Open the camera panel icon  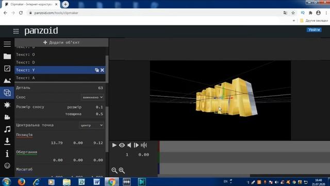(7, 117)
